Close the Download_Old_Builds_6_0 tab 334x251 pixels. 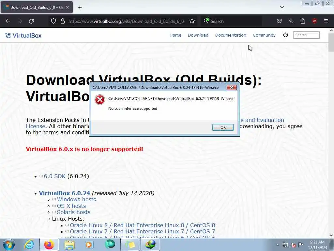(68, 7)
